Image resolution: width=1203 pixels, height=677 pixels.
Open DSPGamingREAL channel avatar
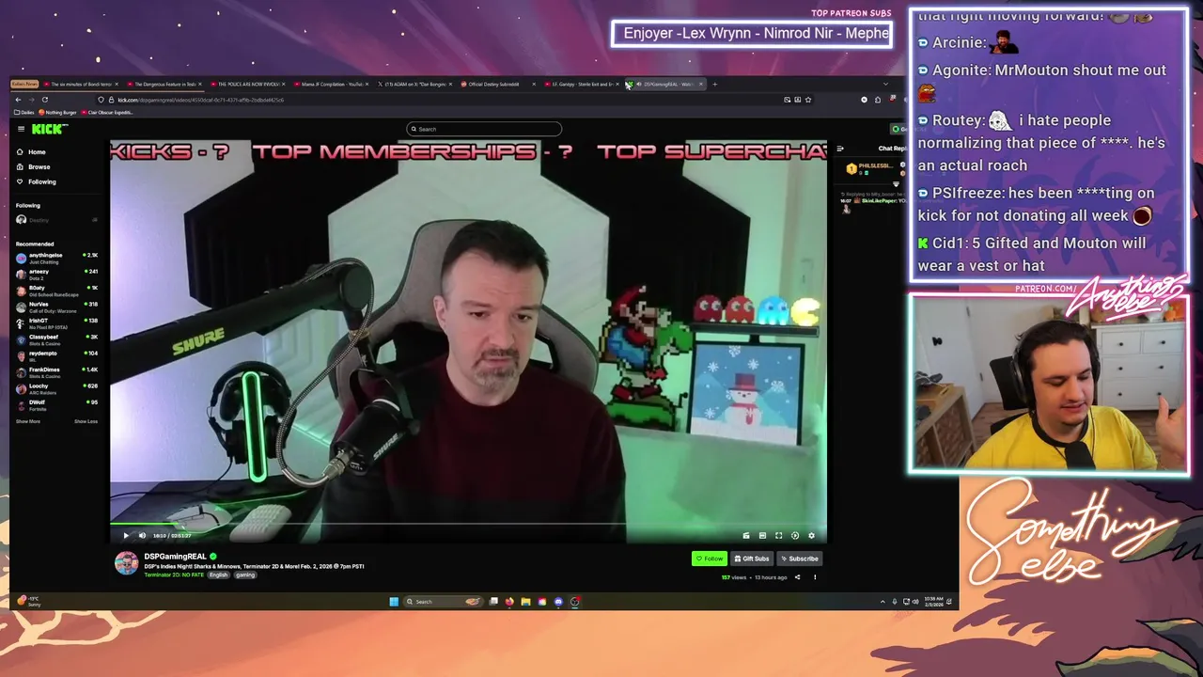tap(126, 563)
